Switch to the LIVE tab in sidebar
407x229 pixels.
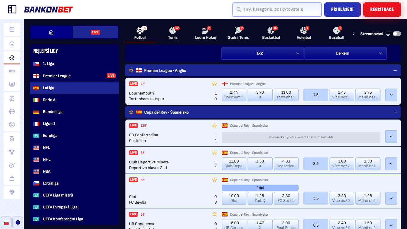pos(95,32)
